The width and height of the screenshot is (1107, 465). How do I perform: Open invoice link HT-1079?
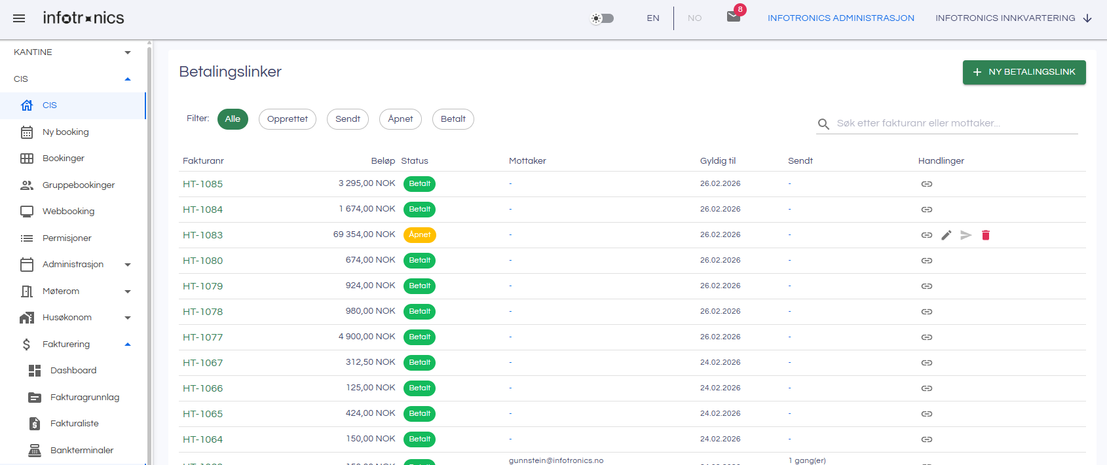pyautogui.click(x=202, y=286)
